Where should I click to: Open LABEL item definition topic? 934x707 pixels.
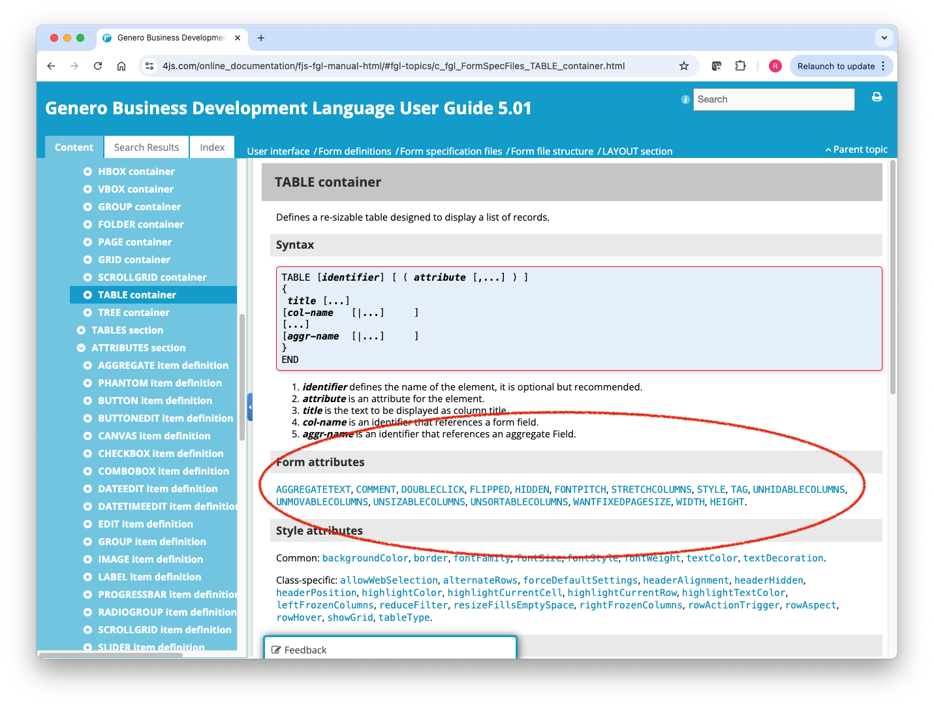coord(149,577)
